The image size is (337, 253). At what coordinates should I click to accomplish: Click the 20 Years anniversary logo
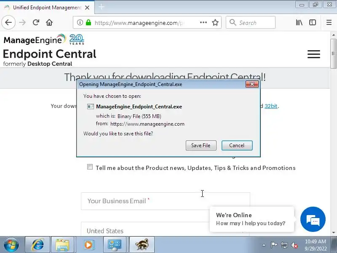[77, 39]
